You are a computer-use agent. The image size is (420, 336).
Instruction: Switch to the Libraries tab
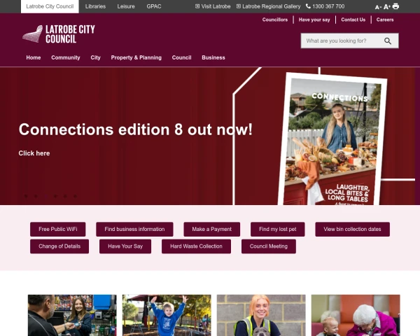coord(95,6)
